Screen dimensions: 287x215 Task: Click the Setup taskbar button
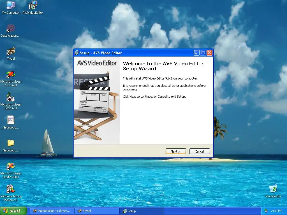coord(141,211)
